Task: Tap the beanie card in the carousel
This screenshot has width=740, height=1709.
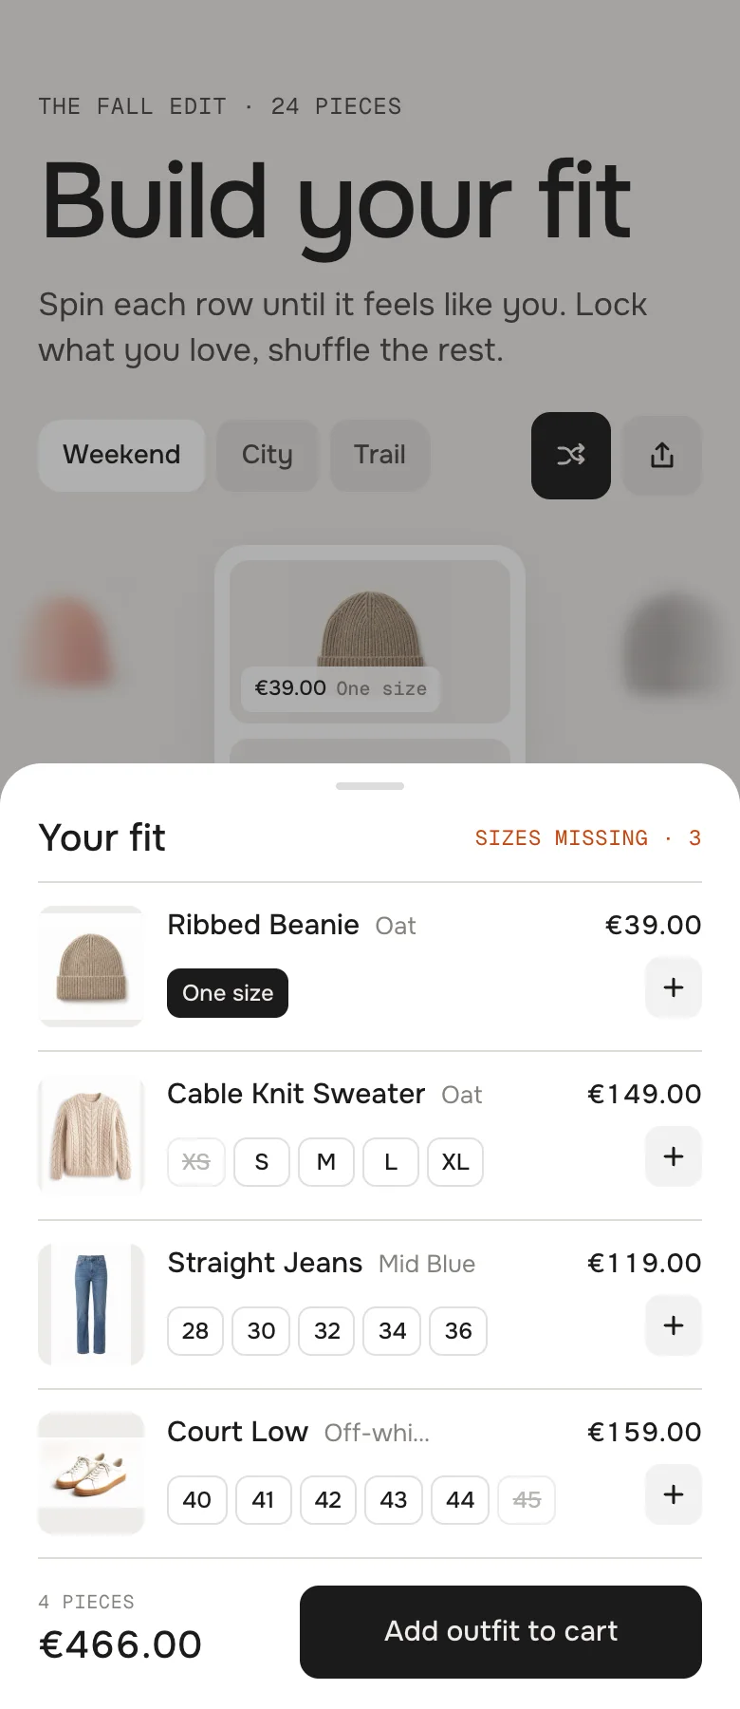Action: click(370, 642)
